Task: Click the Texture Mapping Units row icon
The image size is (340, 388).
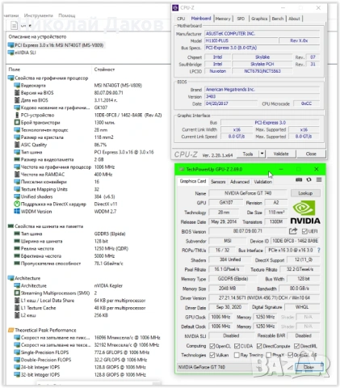Action: tap(17, 189)
